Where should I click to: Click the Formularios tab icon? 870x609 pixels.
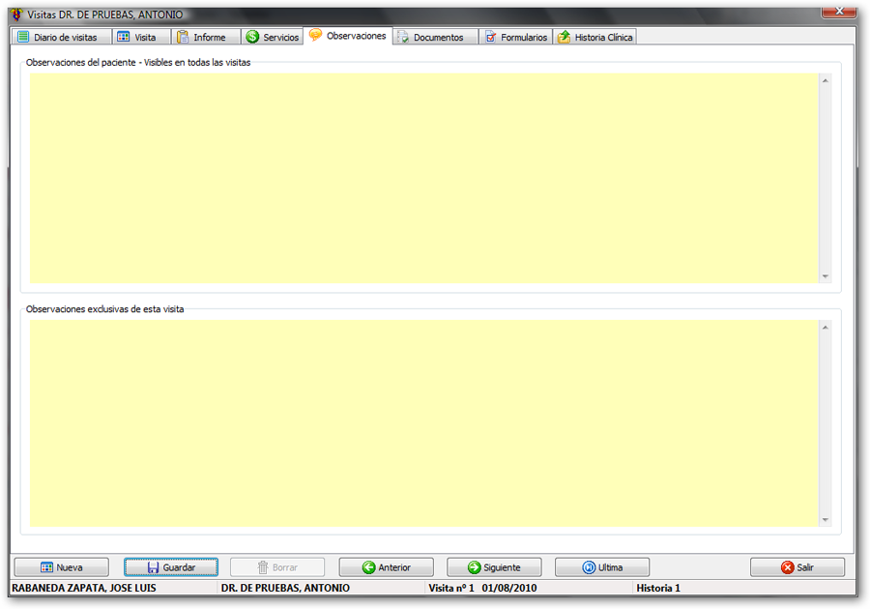[491, 37]
